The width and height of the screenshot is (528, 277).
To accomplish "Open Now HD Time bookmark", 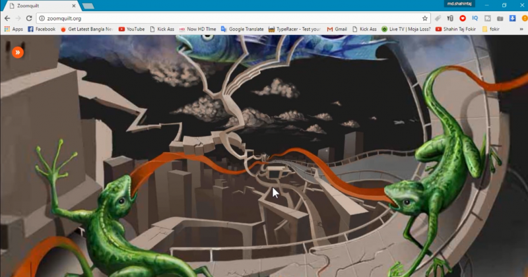I will tap(197, 29).
